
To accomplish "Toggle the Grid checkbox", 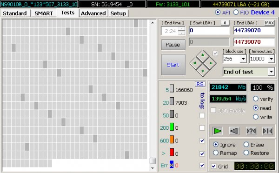I will 213,166.
